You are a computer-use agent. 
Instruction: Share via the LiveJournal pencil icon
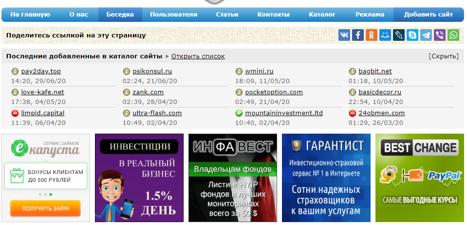[x=399, y=35]
